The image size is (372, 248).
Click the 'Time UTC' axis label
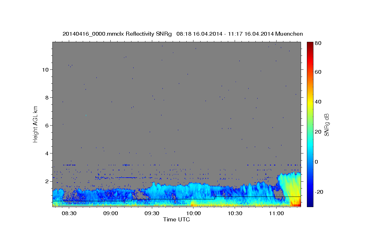176,219
